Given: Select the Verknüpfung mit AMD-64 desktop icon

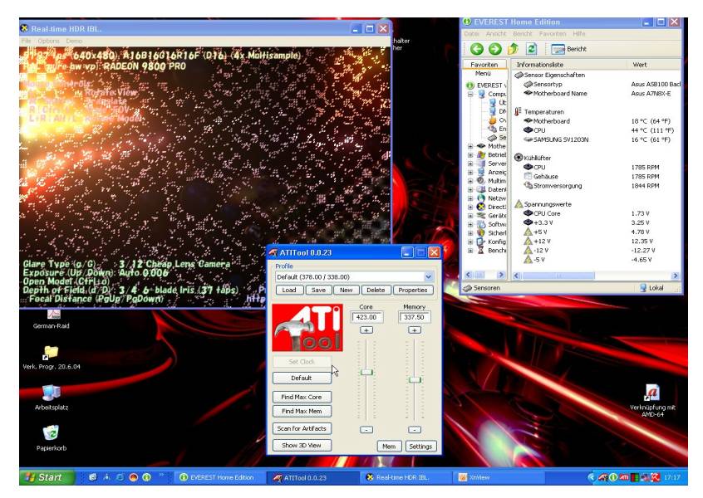Looking at the screenshot, I should click(x=652, y=400).
